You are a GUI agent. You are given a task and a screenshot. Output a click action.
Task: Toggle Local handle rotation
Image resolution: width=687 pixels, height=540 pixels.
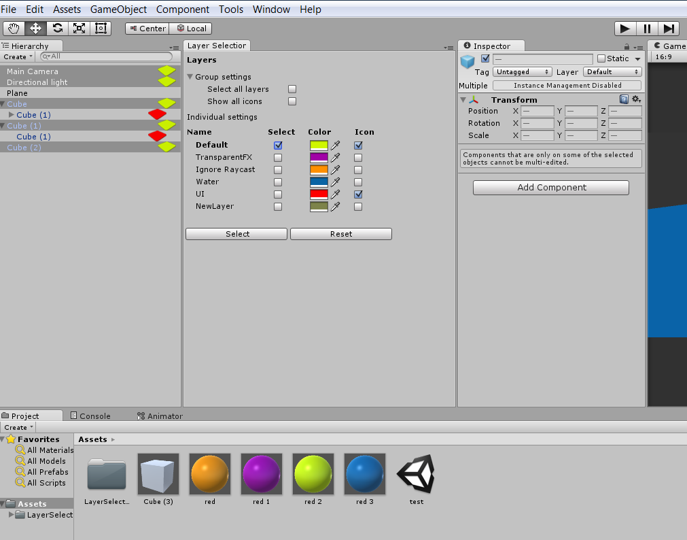191,29
